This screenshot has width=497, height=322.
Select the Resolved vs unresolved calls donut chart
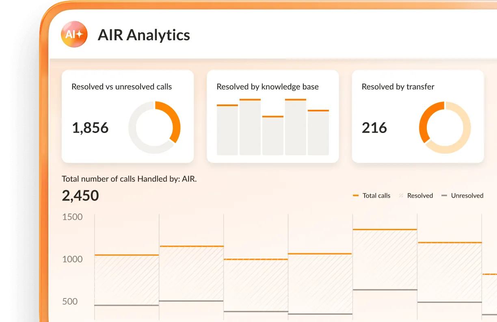click(154, 128)
